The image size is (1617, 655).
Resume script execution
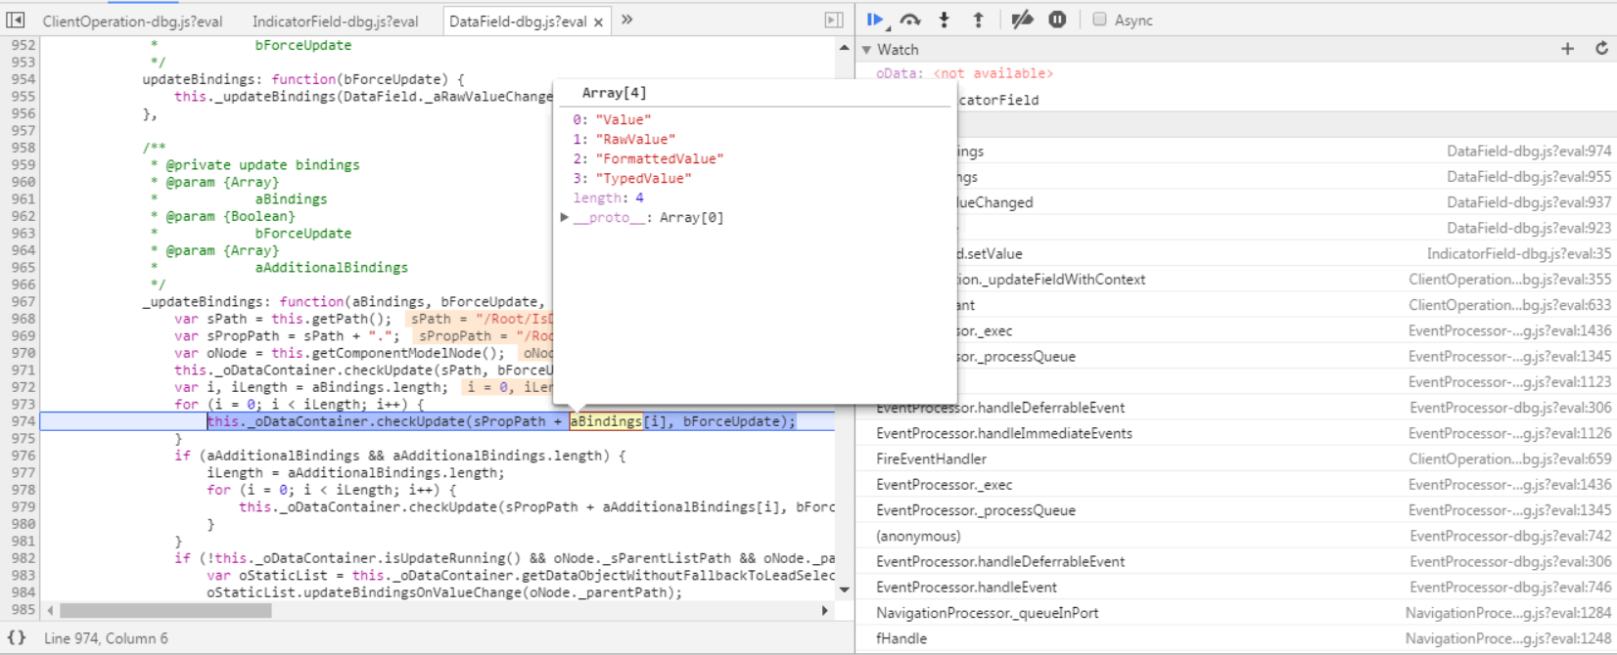(876, 20)
